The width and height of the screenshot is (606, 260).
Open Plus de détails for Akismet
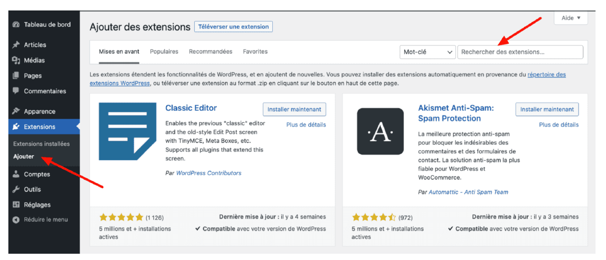tap(559, 125)
